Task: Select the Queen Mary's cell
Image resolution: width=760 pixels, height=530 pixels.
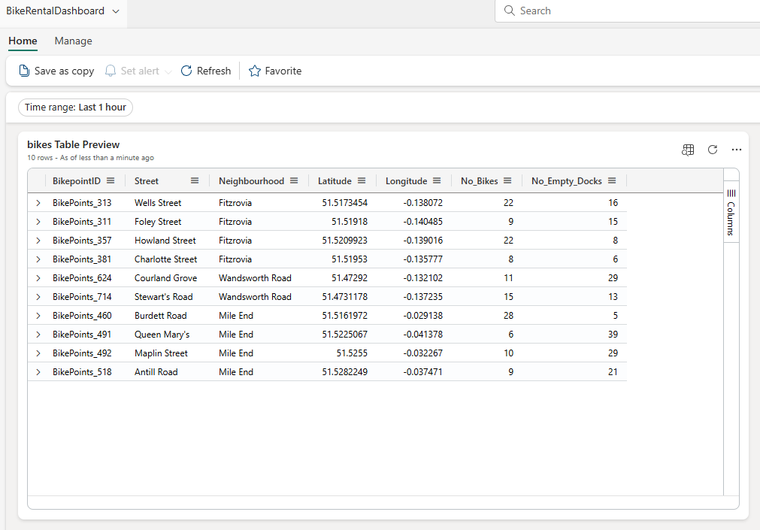Action: 162,335
